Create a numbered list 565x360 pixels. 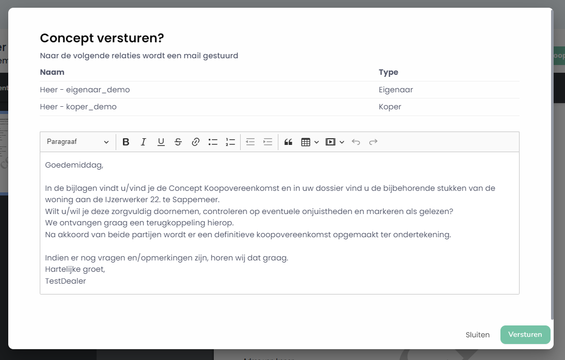pyautogui.click(x=230, y=142)
